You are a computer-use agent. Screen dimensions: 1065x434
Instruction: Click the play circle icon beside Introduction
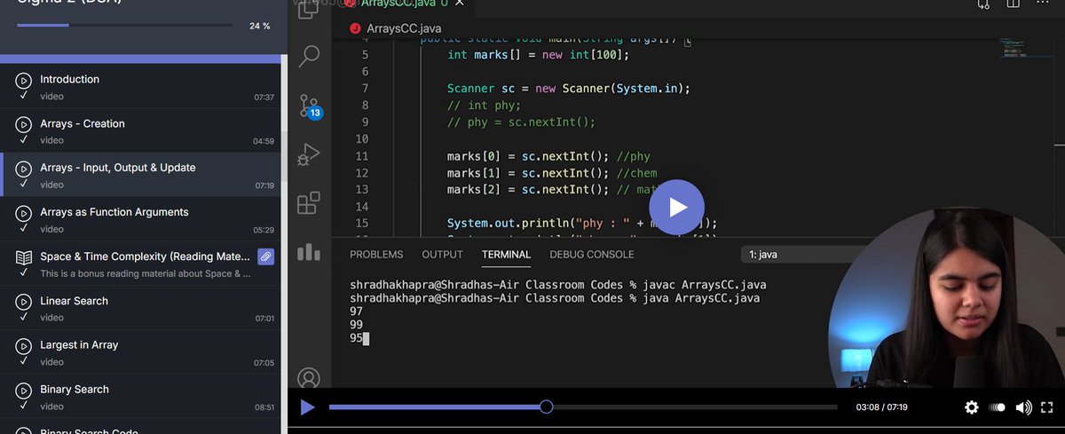coord(24,80)
